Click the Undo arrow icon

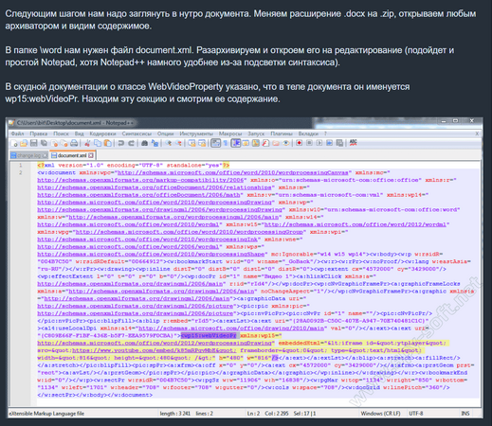tap(121, 143)
